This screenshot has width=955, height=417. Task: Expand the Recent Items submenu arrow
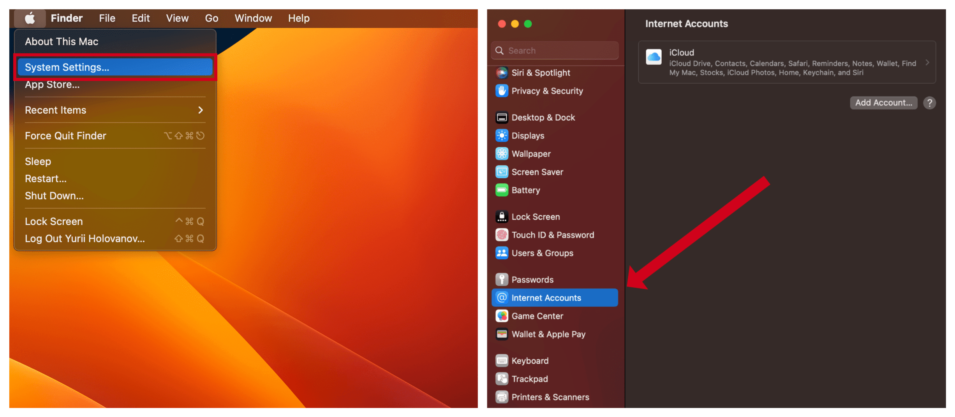coord(201,110)
